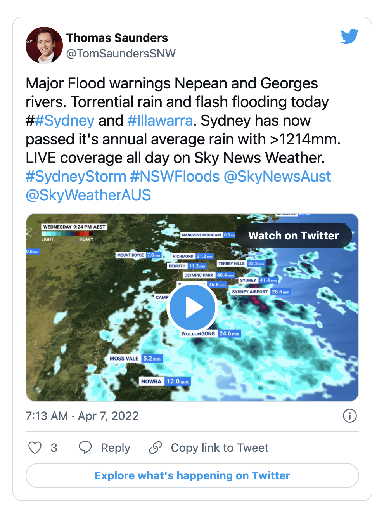Click the rain intensity color legend bar
Screen dimensions: 384x517
[67, 234]
